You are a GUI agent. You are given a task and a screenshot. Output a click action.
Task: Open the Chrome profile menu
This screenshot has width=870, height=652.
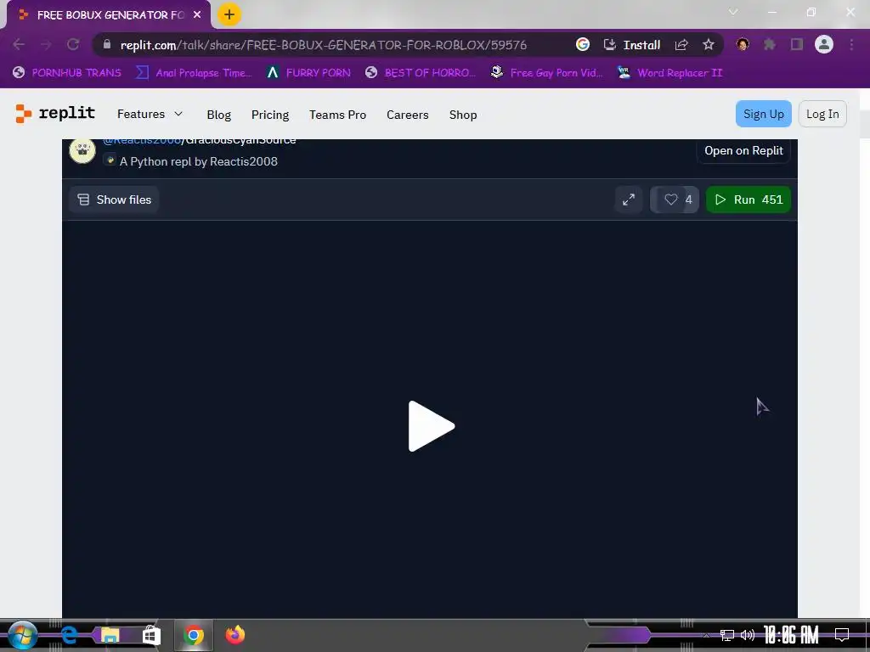(824, 44)
